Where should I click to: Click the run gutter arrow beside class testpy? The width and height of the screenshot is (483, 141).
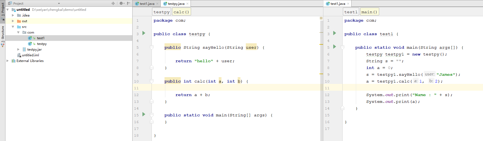tap(144, 33)
